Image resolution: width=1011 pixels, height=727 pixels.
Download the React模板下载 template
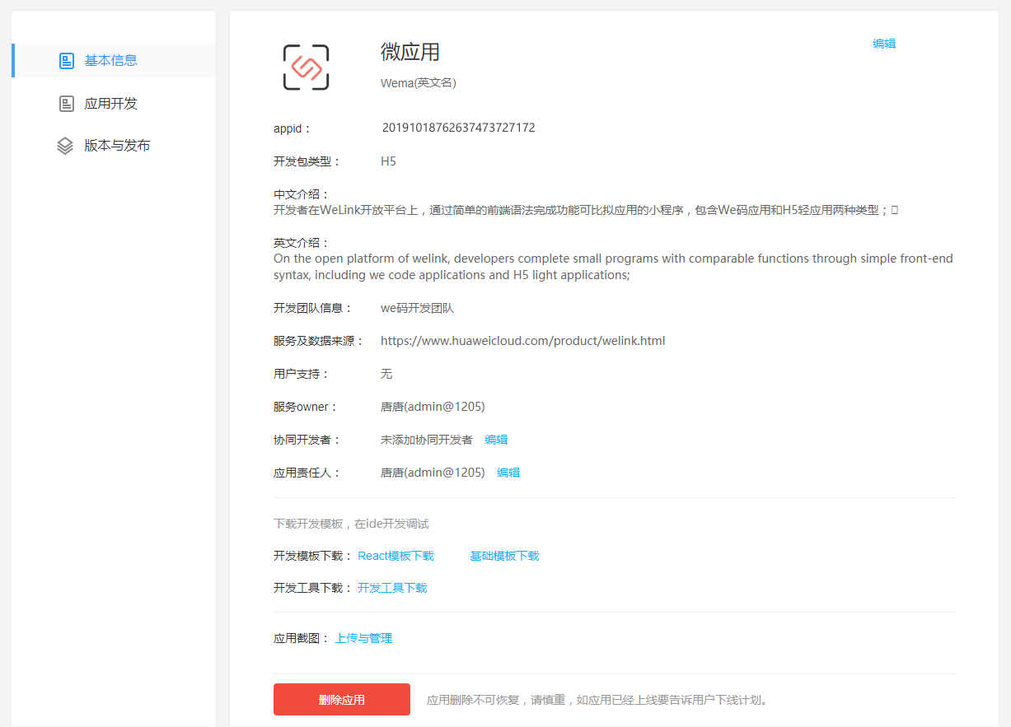click(396, 556)
